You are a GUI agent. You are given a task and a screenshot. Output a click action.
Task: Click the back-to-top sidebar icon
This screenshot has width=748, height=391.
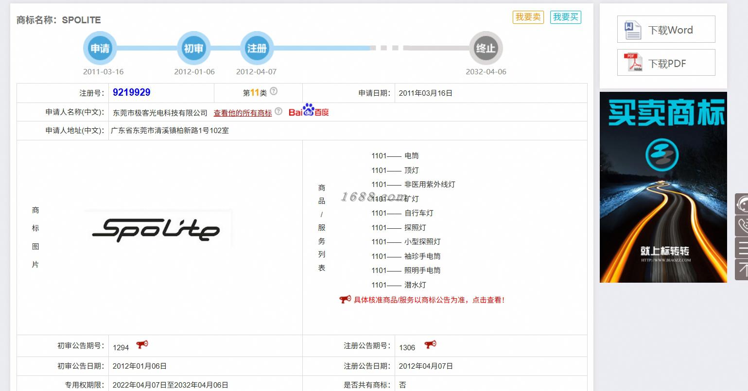point(742,269)
